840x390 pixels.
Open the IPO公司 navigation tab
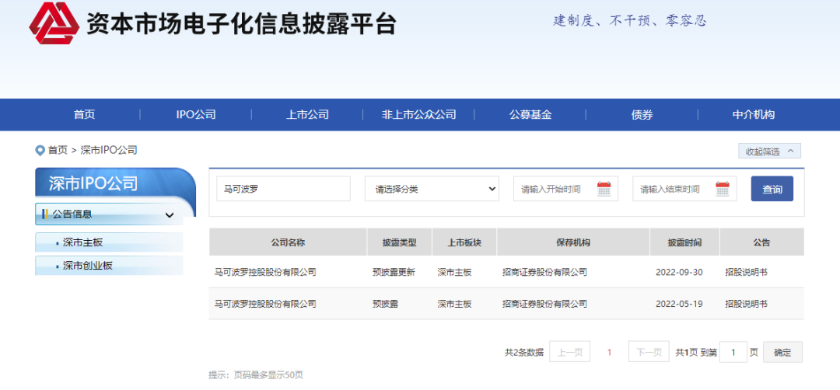coord(195,114)
